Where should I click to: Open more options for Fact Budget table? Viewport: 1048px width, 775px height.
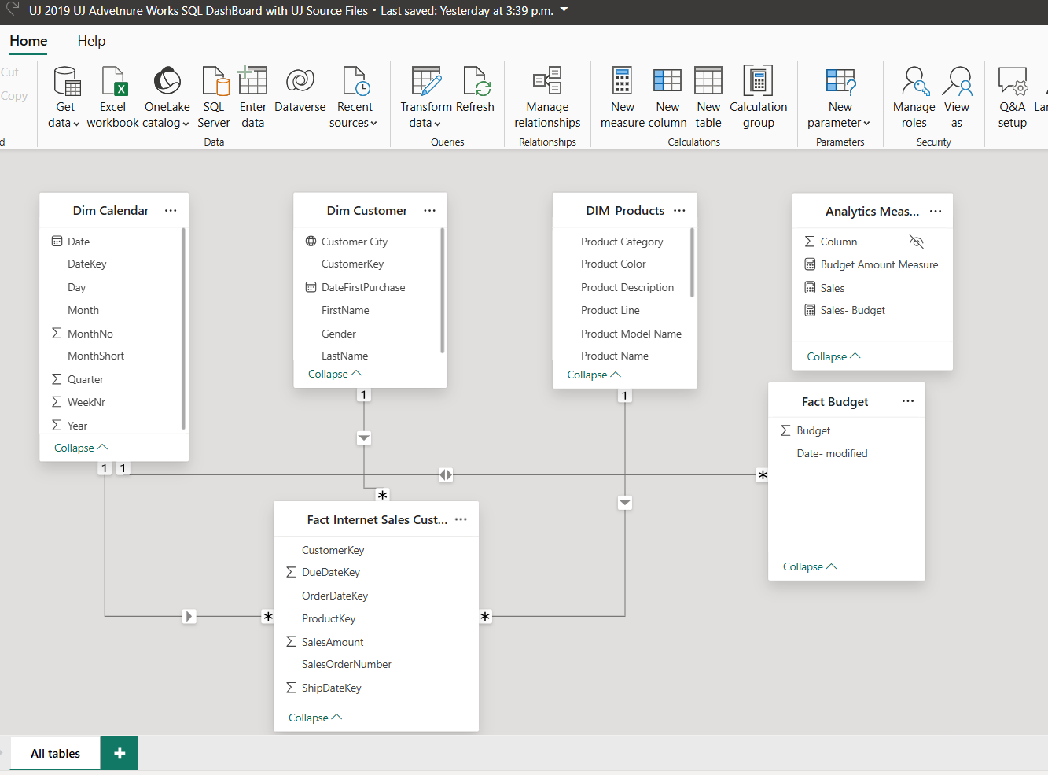908,401
